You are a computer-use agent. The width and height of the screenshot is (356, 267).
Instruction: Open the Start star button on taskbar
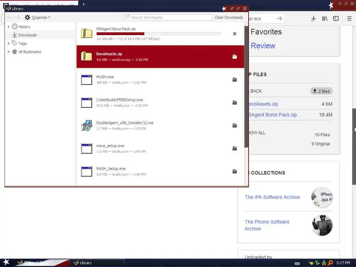(x=6, y=262)
